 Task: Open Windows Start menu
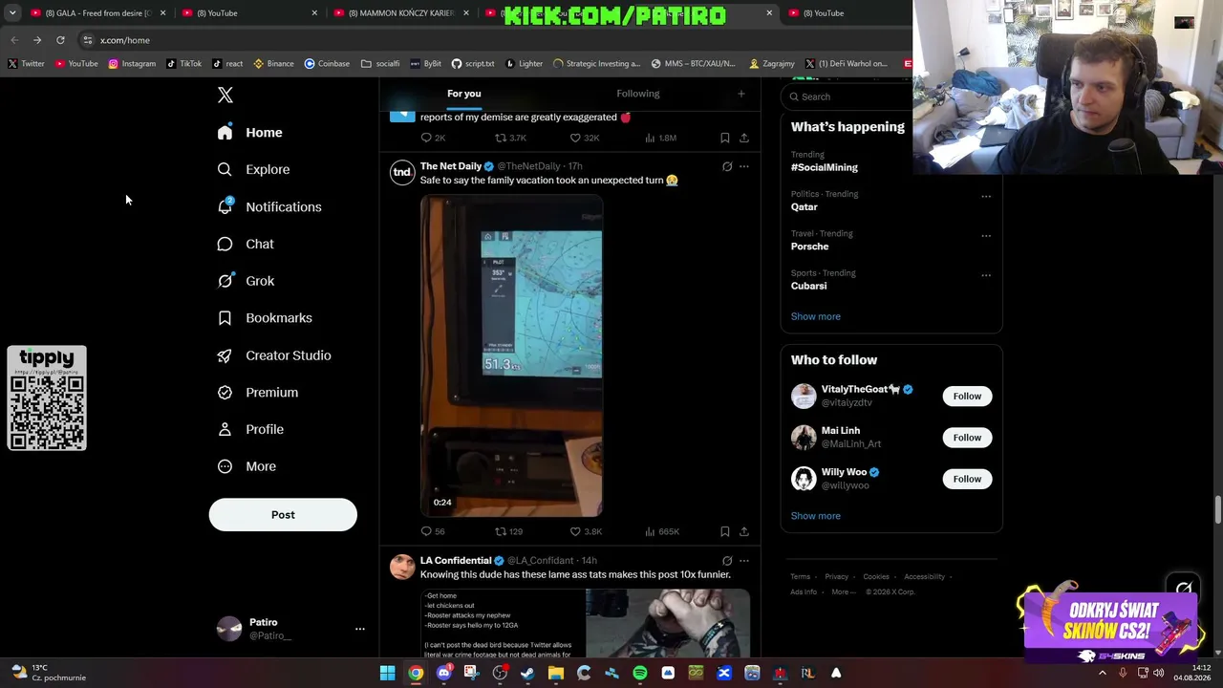coord(388,673)
